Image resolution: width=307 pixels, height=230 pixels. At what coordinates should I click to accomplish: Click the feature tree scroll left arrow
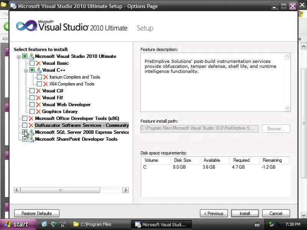click(17, 190)
